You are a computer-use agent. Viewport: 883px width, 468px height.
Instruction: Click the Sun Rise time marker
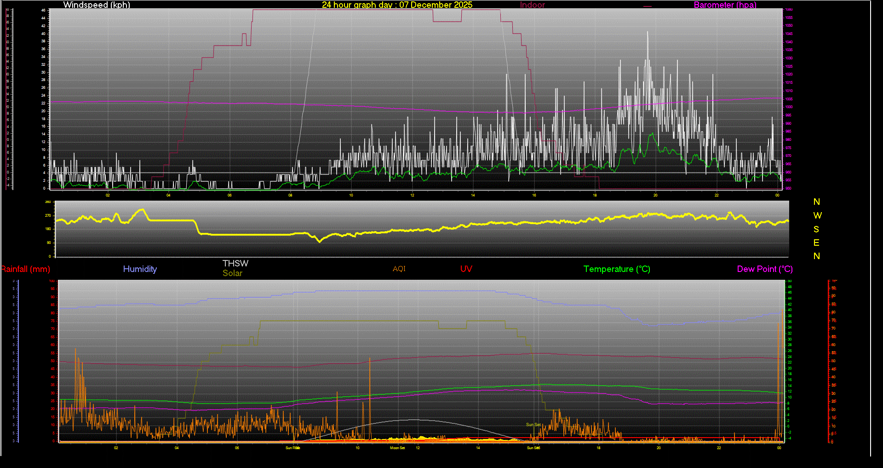coord(292,448)
